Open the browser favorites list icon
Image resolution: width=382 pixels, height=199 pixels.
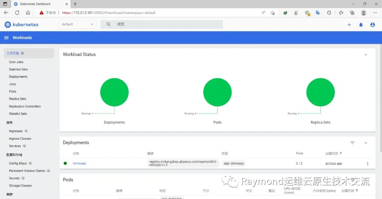point(341,13)
